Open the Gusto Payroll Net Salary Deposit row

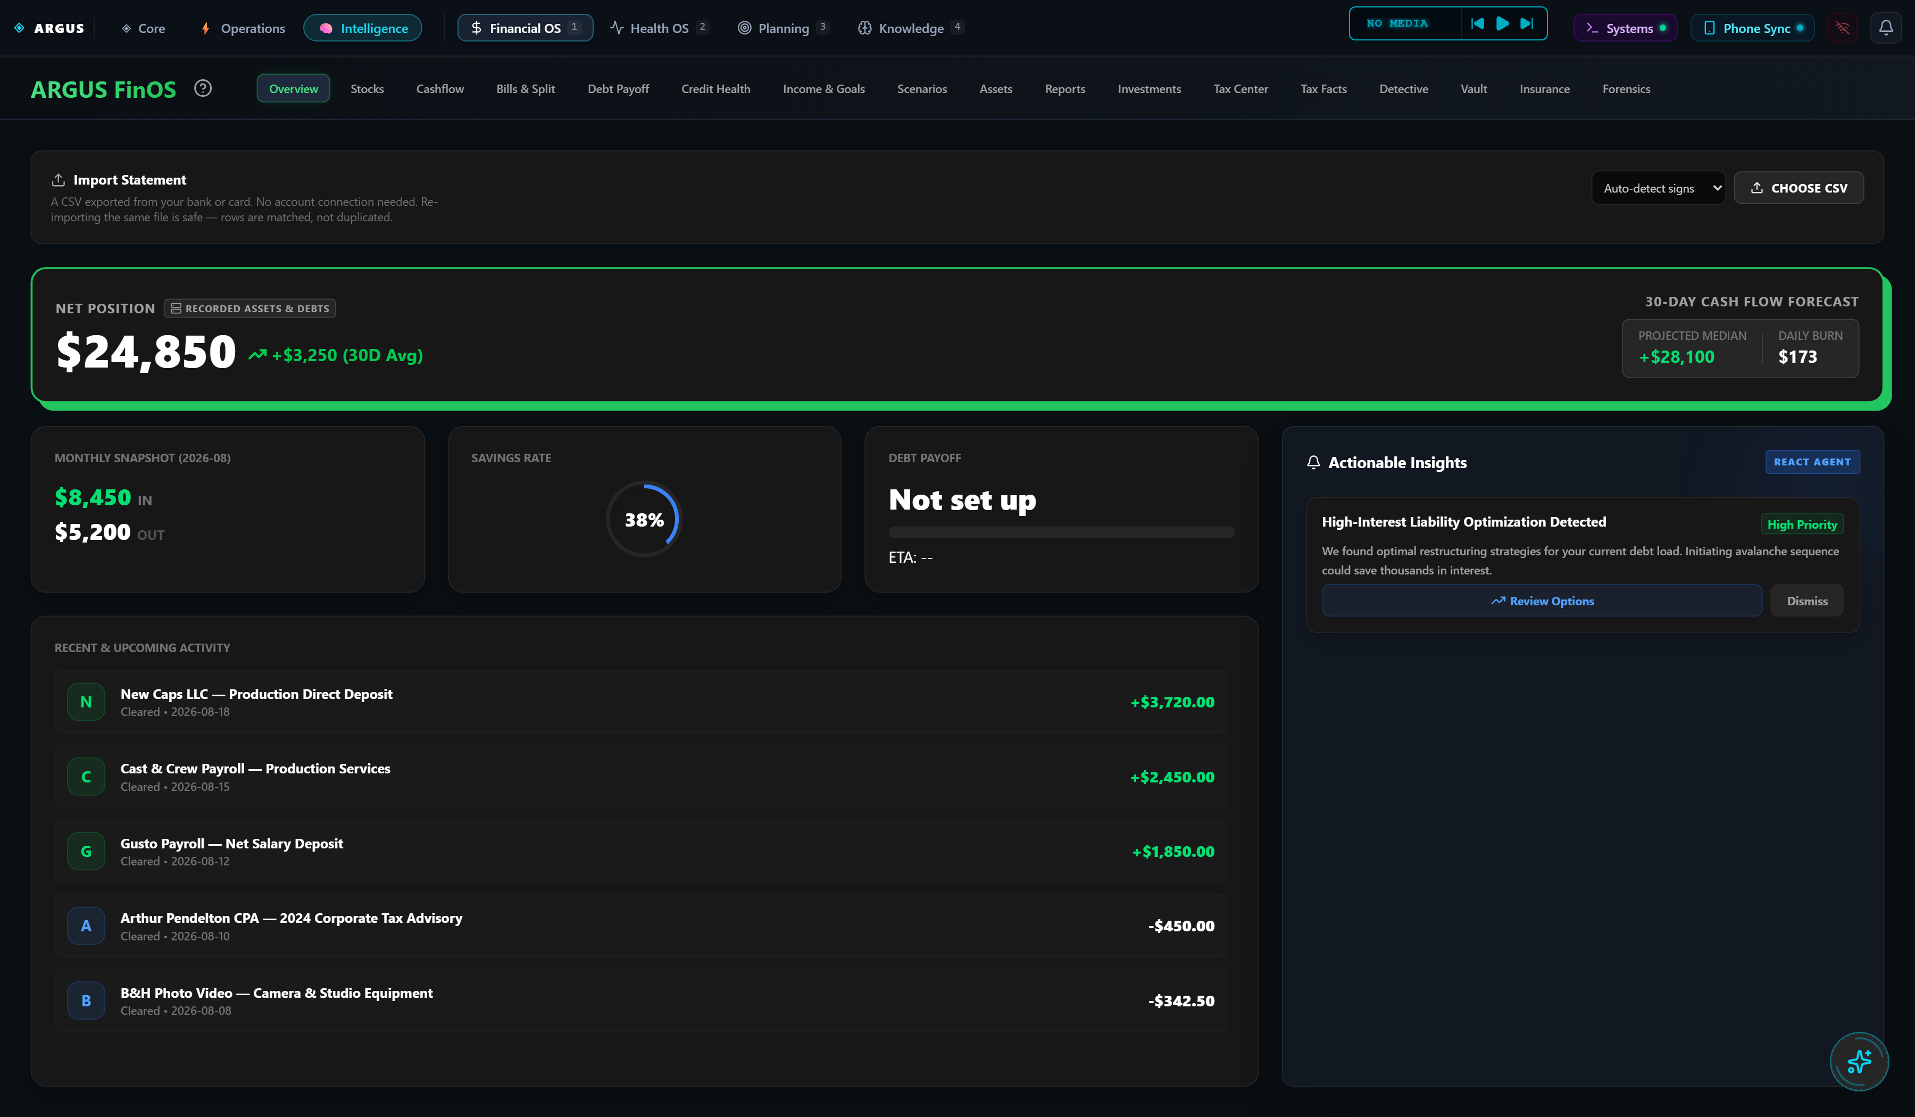pyautogui.click(x=640, y=851)
